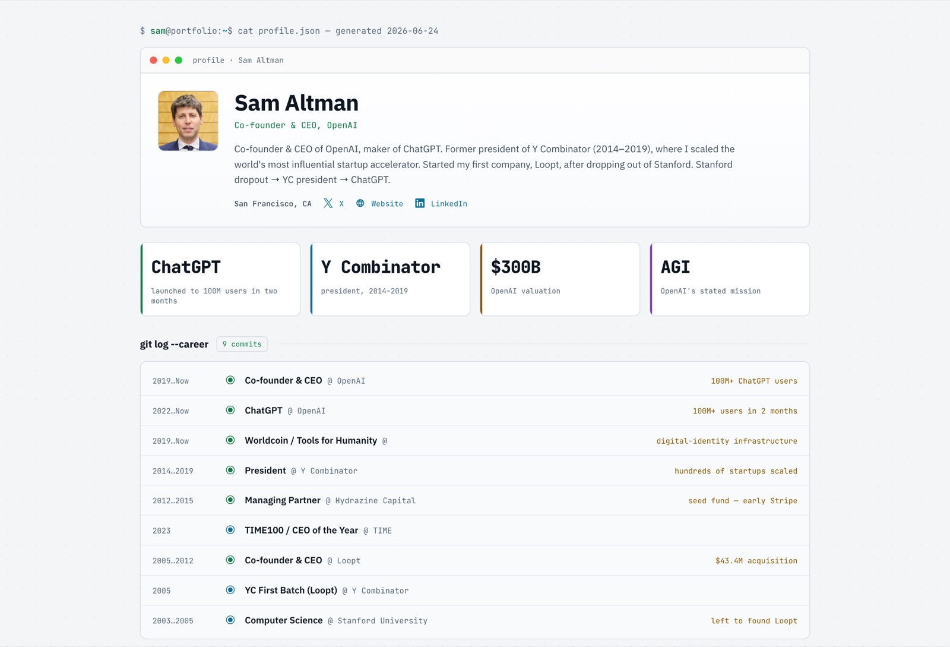Screen dimensions: 950x647
Task: Select 'Computer Science' entry title
Action: 284,620
